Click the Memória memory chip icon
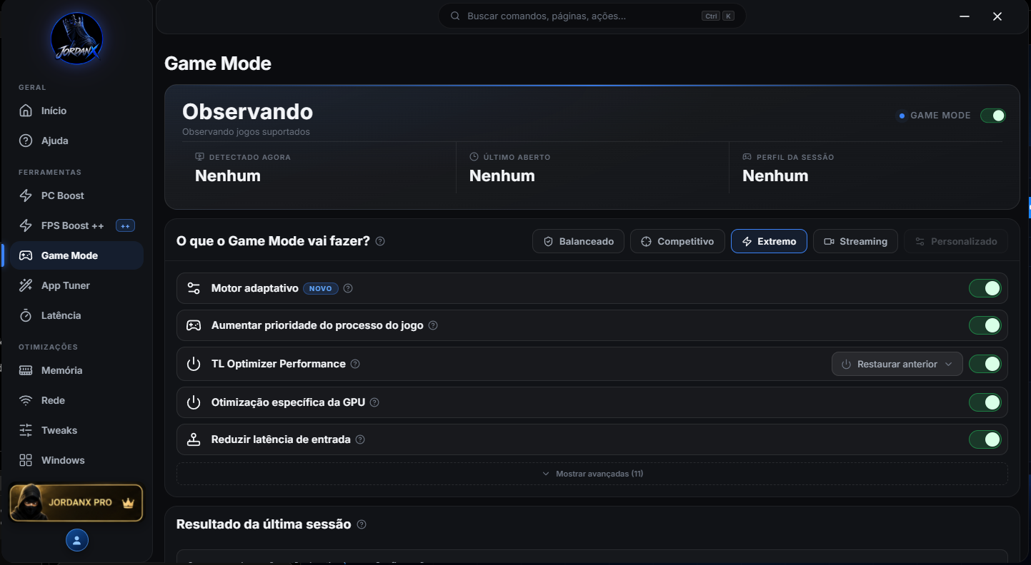The height and width of the screenshot is (565, 1031). [26, 370]
